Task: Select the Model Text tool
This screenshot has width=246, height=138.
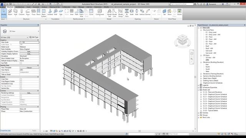Action: (109, 13)
